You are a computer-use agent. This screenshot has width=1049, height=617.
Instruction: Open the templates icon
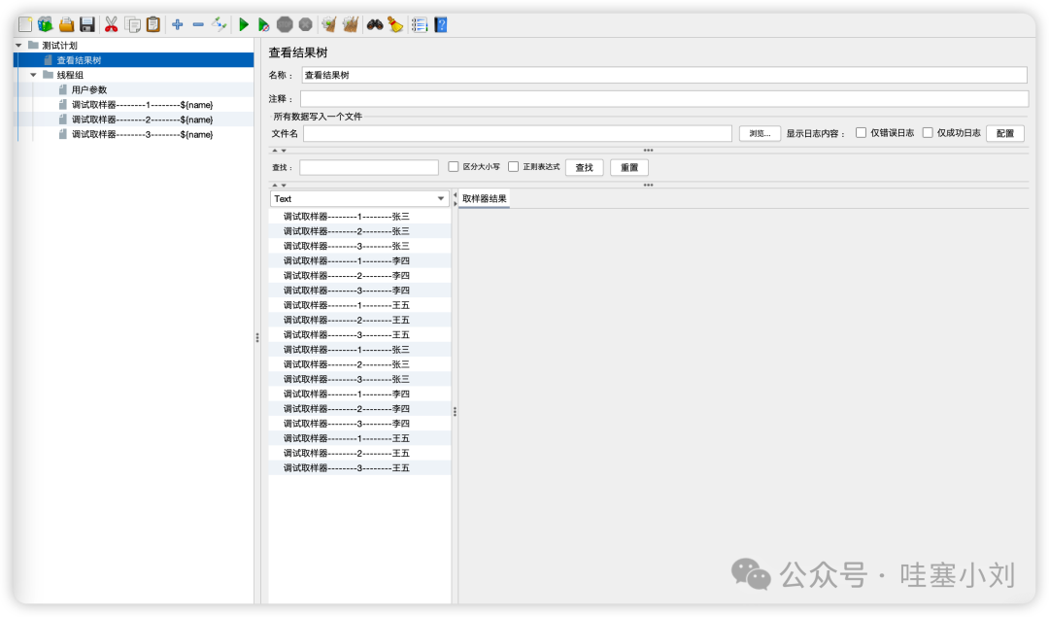[x=45, y=24]
